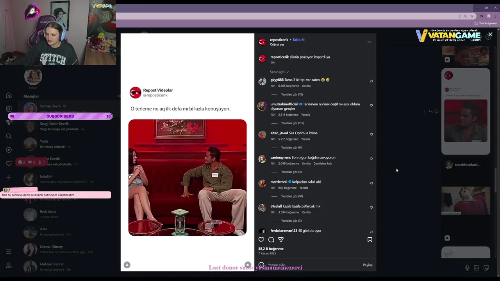Like ferdakaraman123's comment
This screenshot has width=500, height=281.
[x=371, y=232]
